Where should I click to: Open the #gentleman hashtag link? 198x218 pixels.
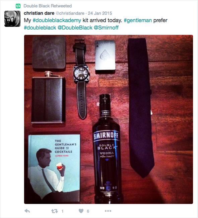[138, 20]
